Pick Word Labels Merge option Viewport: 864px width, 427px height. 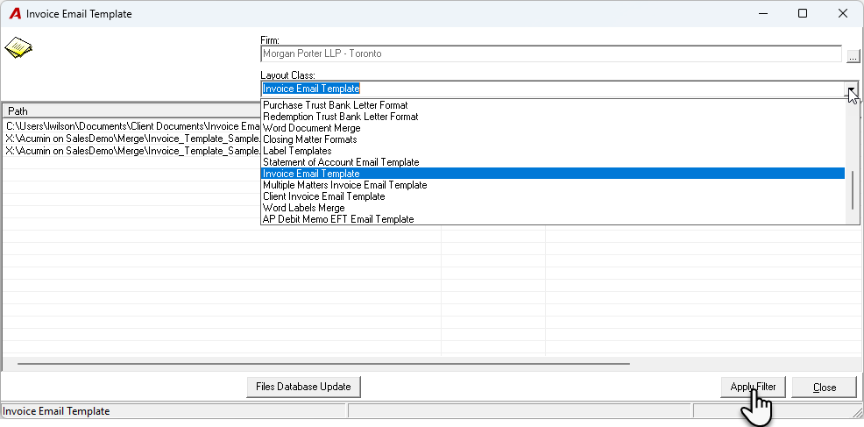click(x=553, y=208)
